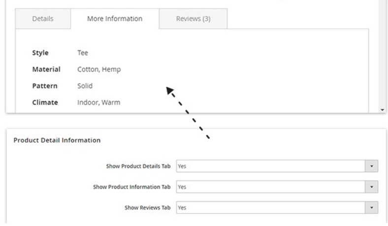Viewport: 388px width, 226px height.
Task: Expand the Show Product Information Tab Yes field
Action: tap(271, 187)
